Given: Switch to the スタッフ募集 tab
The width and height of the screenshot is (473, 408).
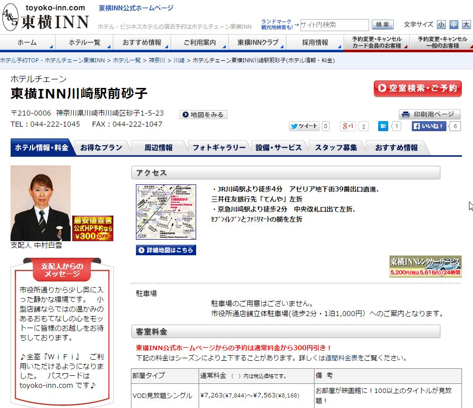Looking at the screenshot, I should 336,148.
